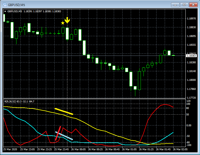The image size is (200, 155).
Task: Click the current price label 1.18383
Action: [x=191, y=56]
